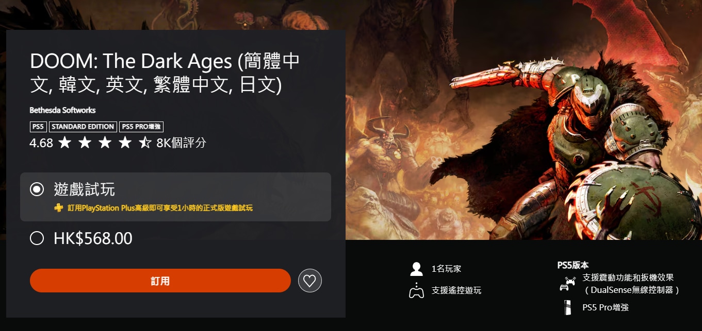Image resolution: width=702 pixels, height=331 pixels.
Task: Click the DualSense vibration controller icon
Action: click(x=566, y=284)
